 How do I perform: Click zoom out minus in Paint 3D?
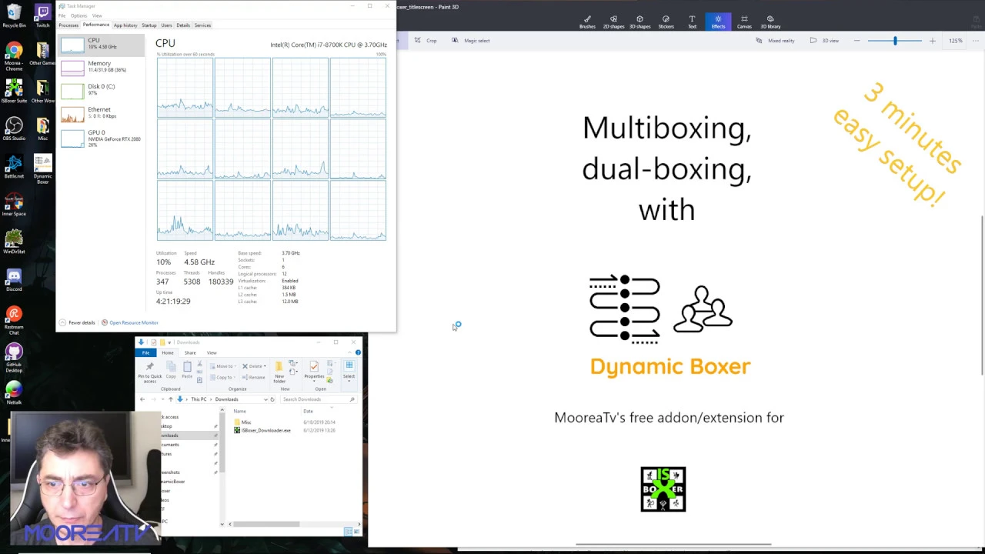[857, 41]
